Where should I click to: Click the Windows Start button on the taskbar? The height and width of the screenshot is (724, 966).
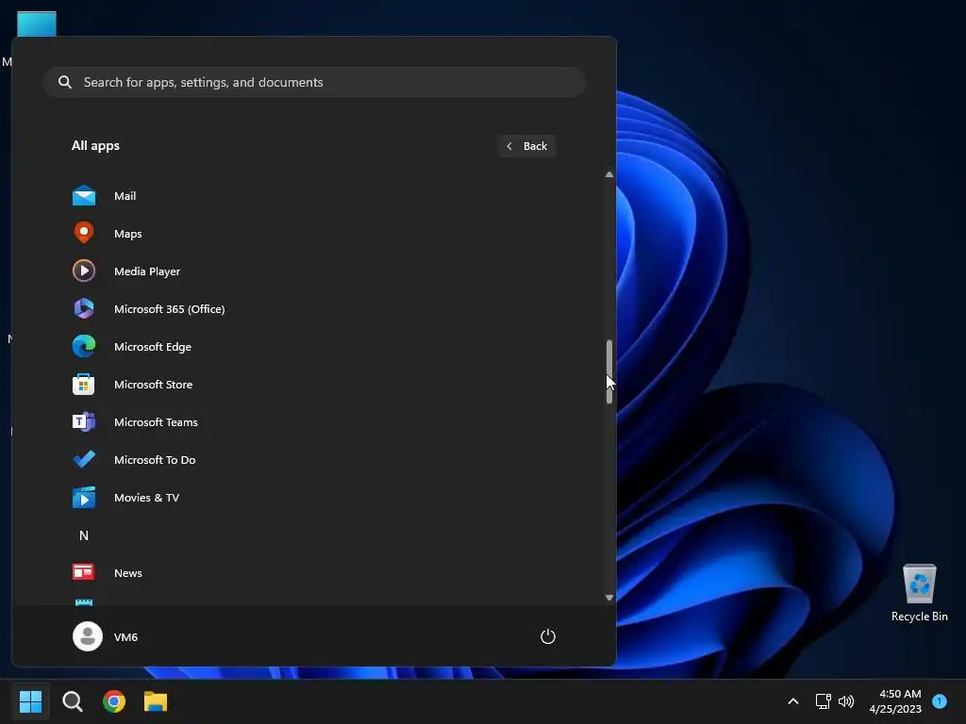[30, 701]
